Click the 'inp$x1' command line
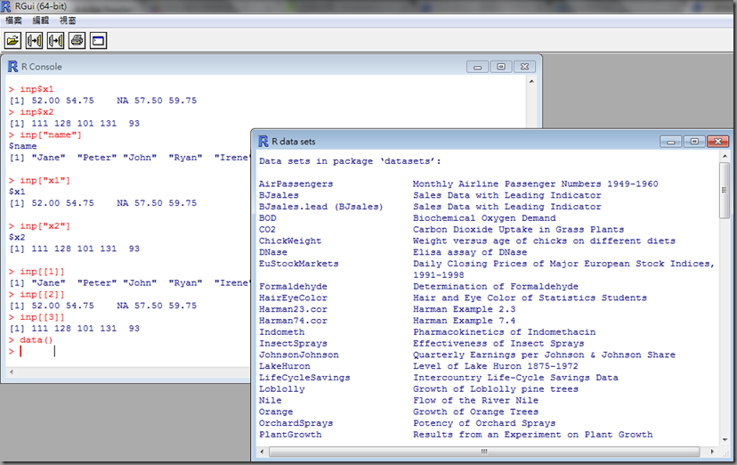Image resolution: width=737 pixels, height=465 pixels. click(36, 89)
